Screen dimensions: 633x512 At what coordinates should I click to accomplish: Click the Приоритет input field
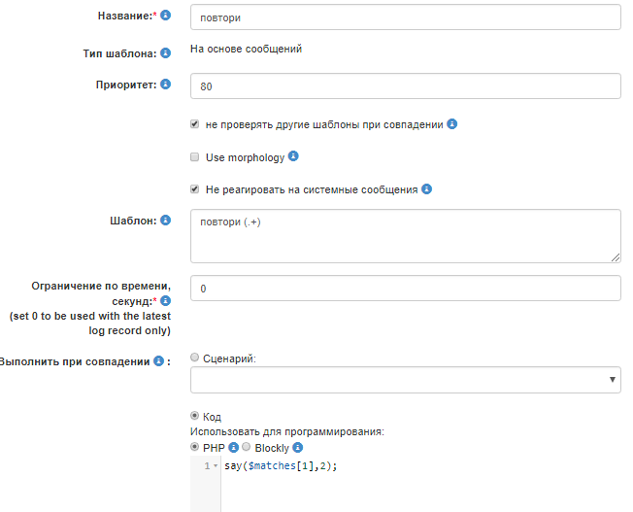point(405,86)
